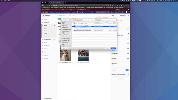Image resolution: width=178 pixels, height=100 pixels.
Task: Reload the page in Firefox toolbar
Action: click(x=47, y=5)
